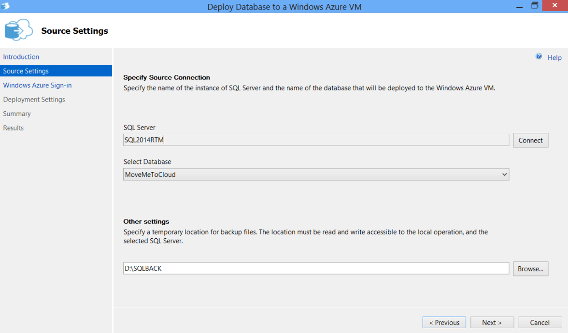568x333 pixels.
Task: Proceed with the Next button
Action: click(x=492, y=322)
